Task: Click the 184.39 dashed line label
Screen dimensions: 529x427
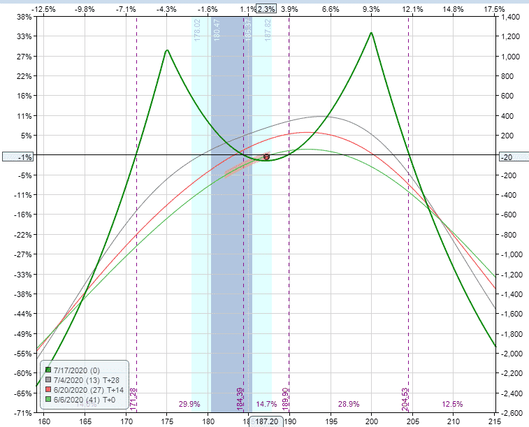Action: (240, 398)
